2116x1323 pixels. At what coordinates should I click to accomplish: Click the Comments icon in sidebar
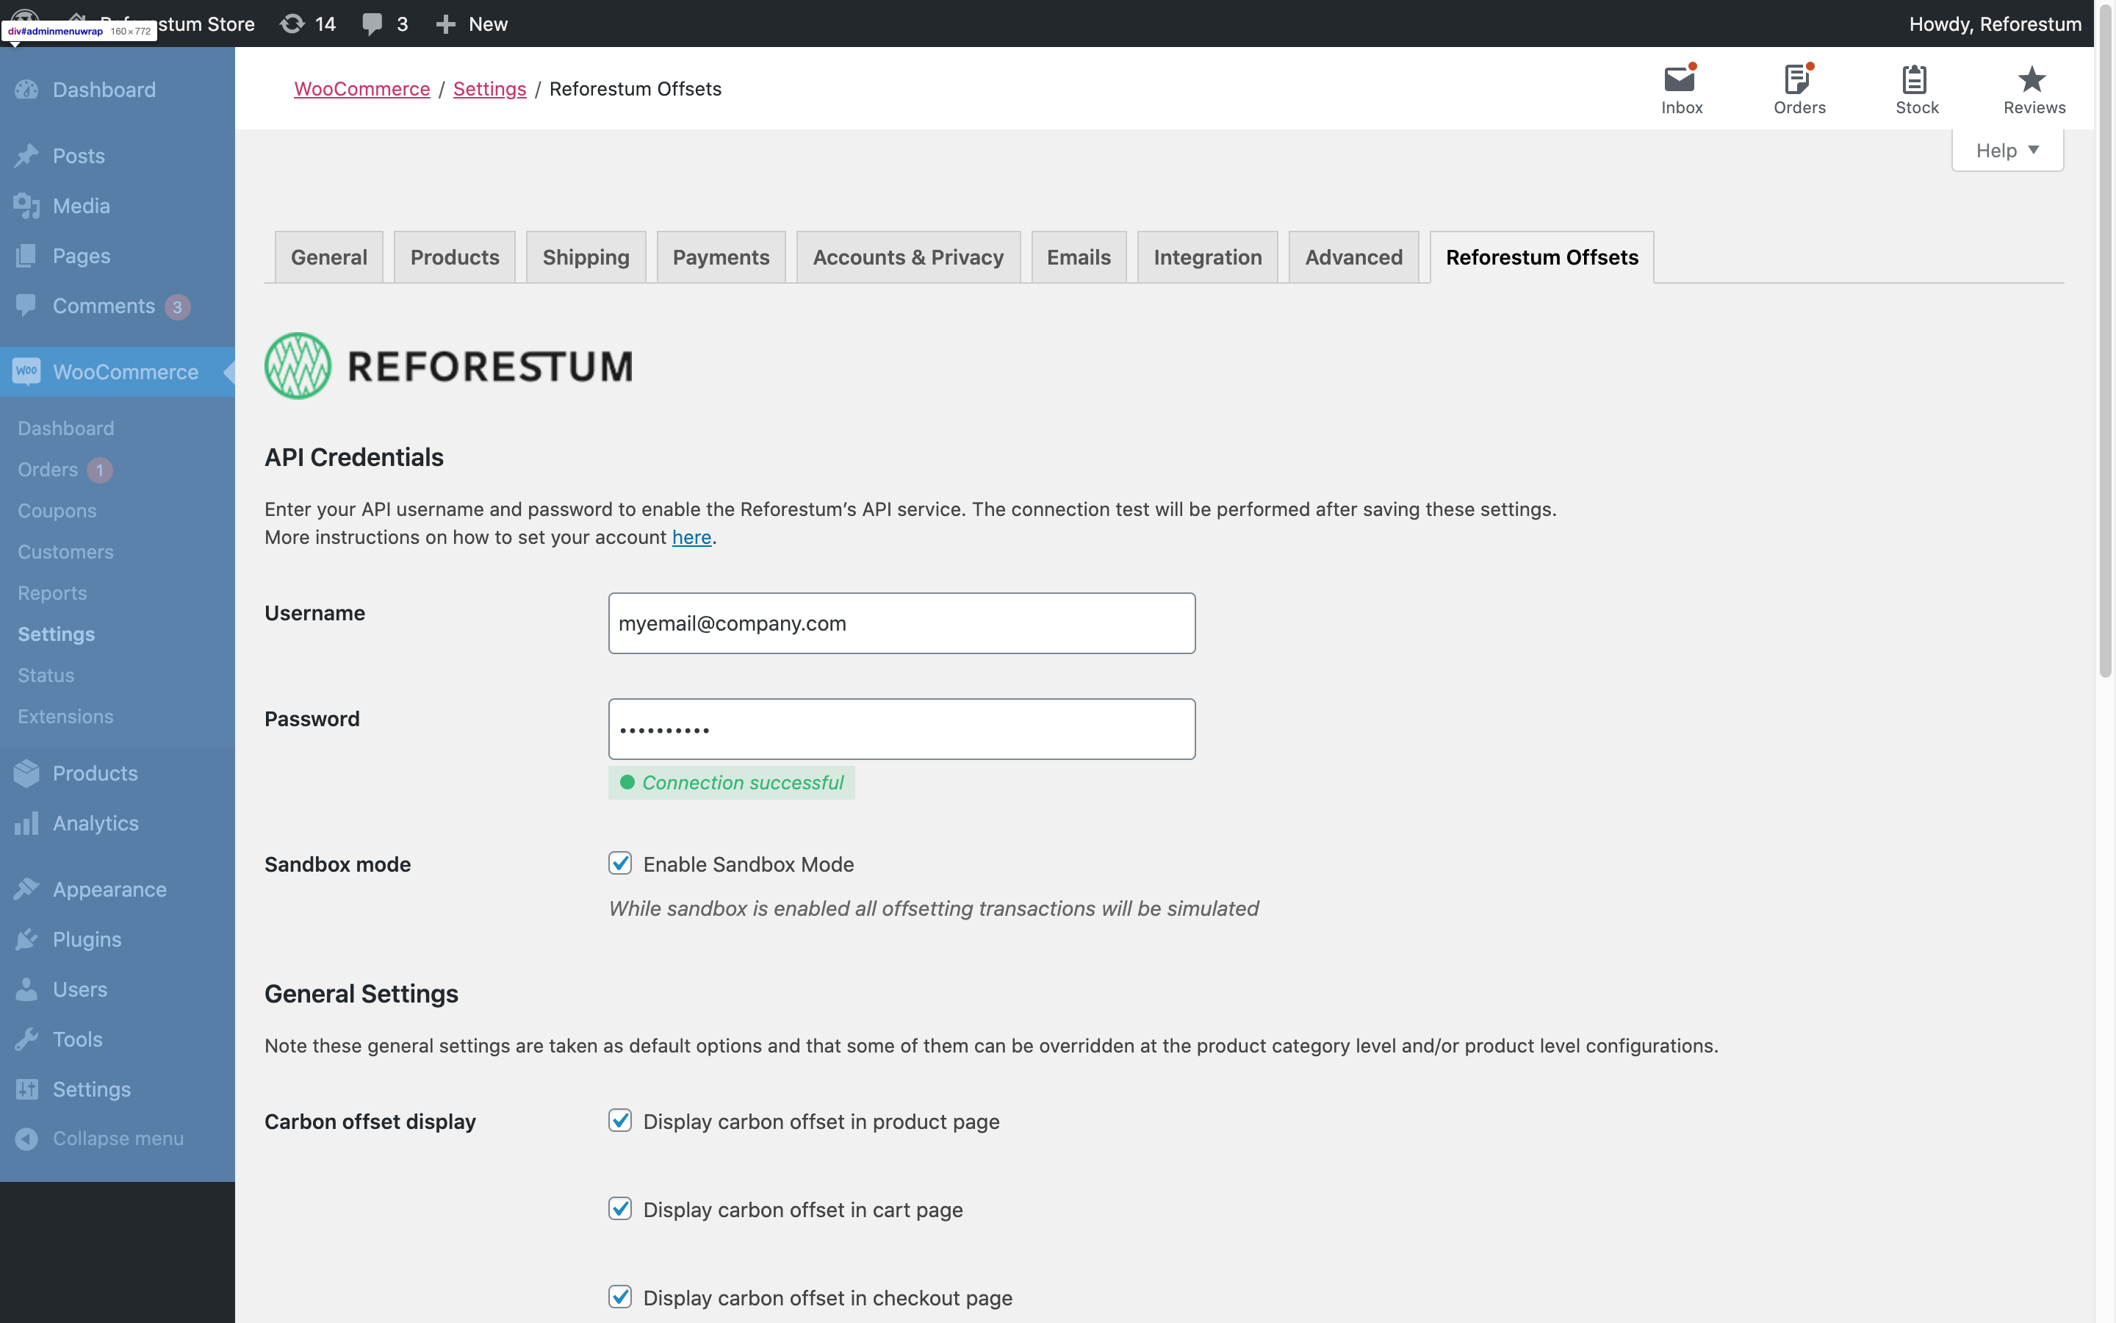[26, 306]
